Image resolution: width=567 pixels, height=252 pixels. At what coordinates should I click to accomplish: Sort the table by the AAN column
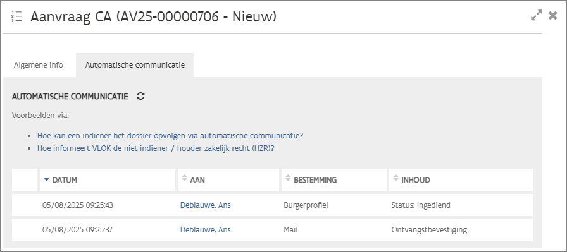tap(228, 180)
